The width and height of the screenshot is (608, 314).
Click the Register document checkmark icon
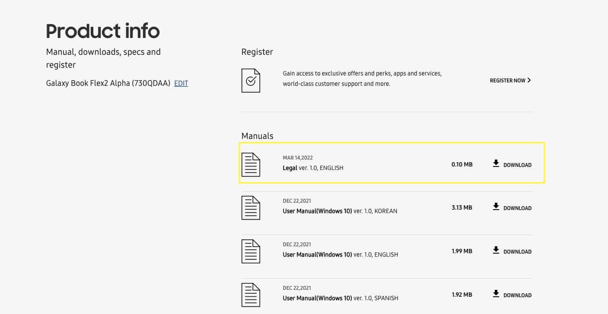coord(251,80)
